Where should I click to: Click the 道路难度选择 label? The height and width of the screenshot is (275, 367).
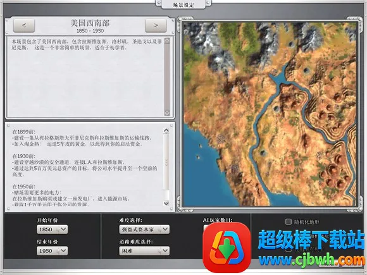pos(136,241)
